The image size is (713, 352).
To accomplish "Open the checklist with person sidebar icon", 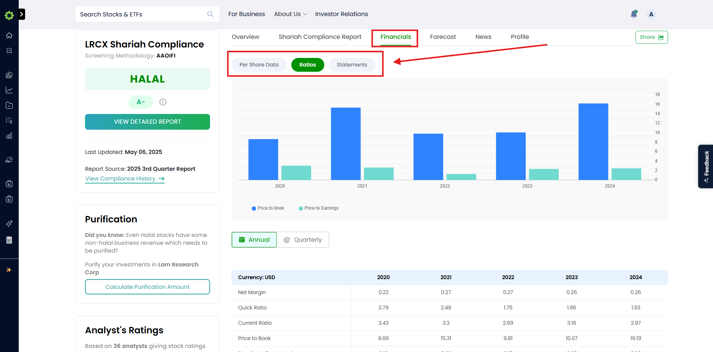I will [x=9, y=120].
